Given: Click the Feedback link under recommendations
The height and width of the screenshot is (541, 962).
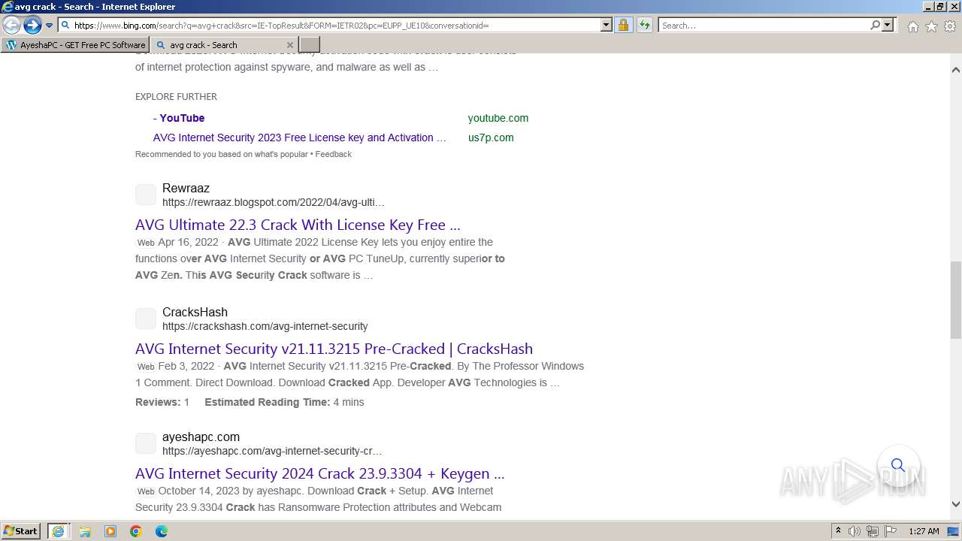Looking at the screenshot, I should tap(334, 154).
